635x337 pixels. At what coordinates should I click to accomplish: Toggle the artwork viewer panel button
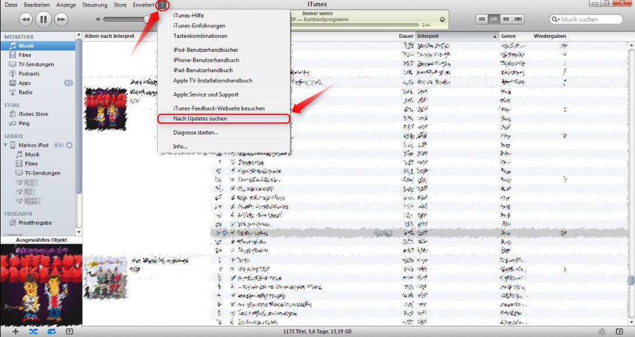click(x=69, y=331)
